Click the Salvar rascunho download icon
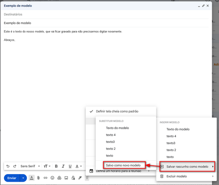 (162, 166)
